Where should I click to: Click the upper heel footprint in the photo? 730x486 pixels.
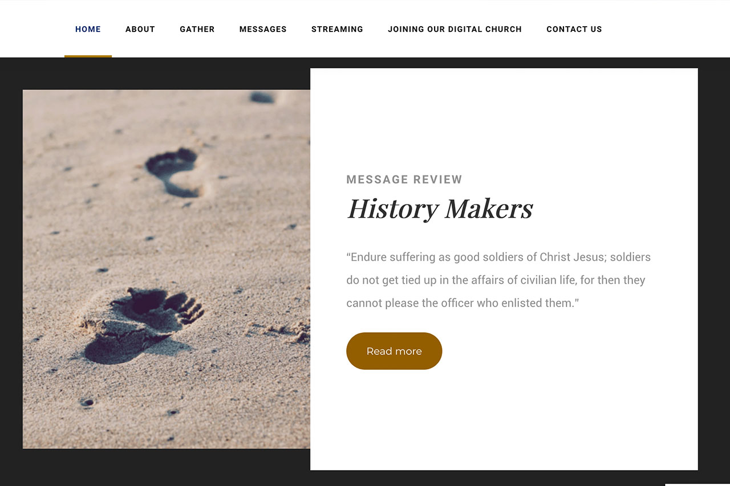coord(174,172)
